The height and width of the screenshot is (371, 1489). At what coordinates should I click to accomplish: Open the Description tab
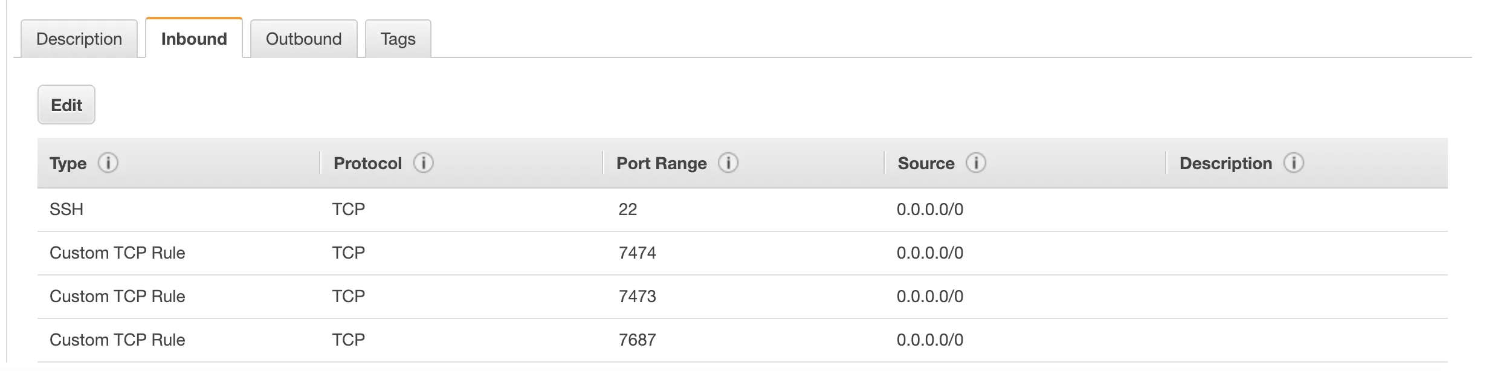coord(79,39)
